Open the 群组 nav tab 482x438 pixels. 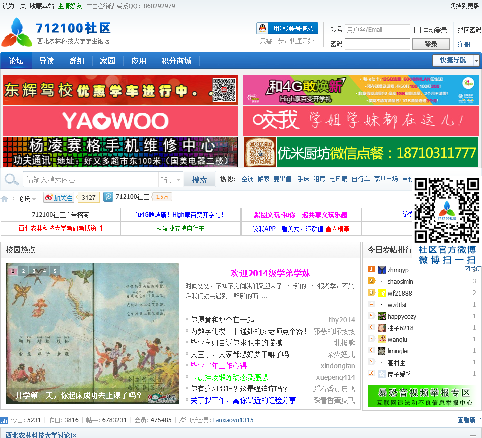click(x=77, y=61)
